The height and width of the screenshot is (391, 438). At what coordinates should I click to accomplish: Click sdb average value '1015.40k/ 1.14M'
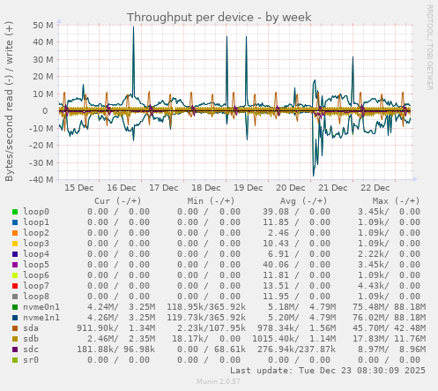point(293,339)
